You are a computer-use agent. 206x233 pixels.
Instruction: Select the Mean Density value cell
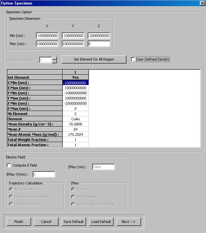[75, 124]
